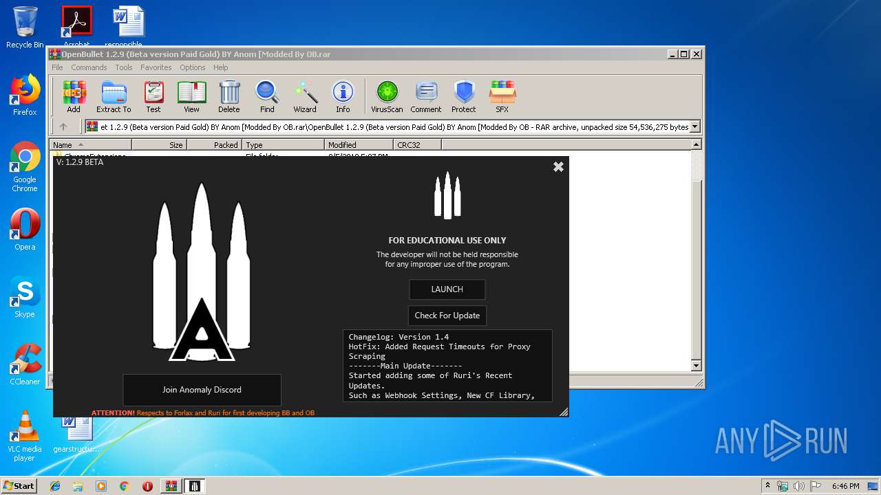
Task: Sort by Type column header
Action: 283,144
